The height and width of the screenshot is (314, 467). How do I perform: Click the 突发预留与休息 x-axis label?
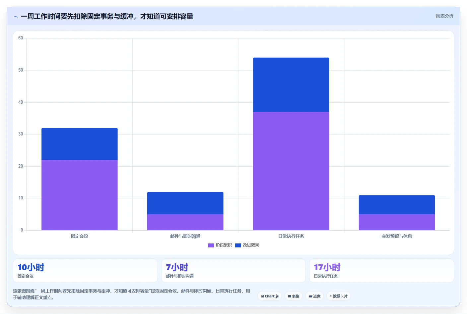(397, 236)
